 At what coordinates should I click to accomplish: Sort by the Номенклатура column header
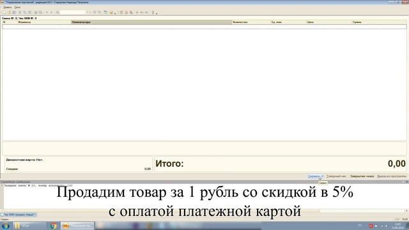(x=151, y=22)
